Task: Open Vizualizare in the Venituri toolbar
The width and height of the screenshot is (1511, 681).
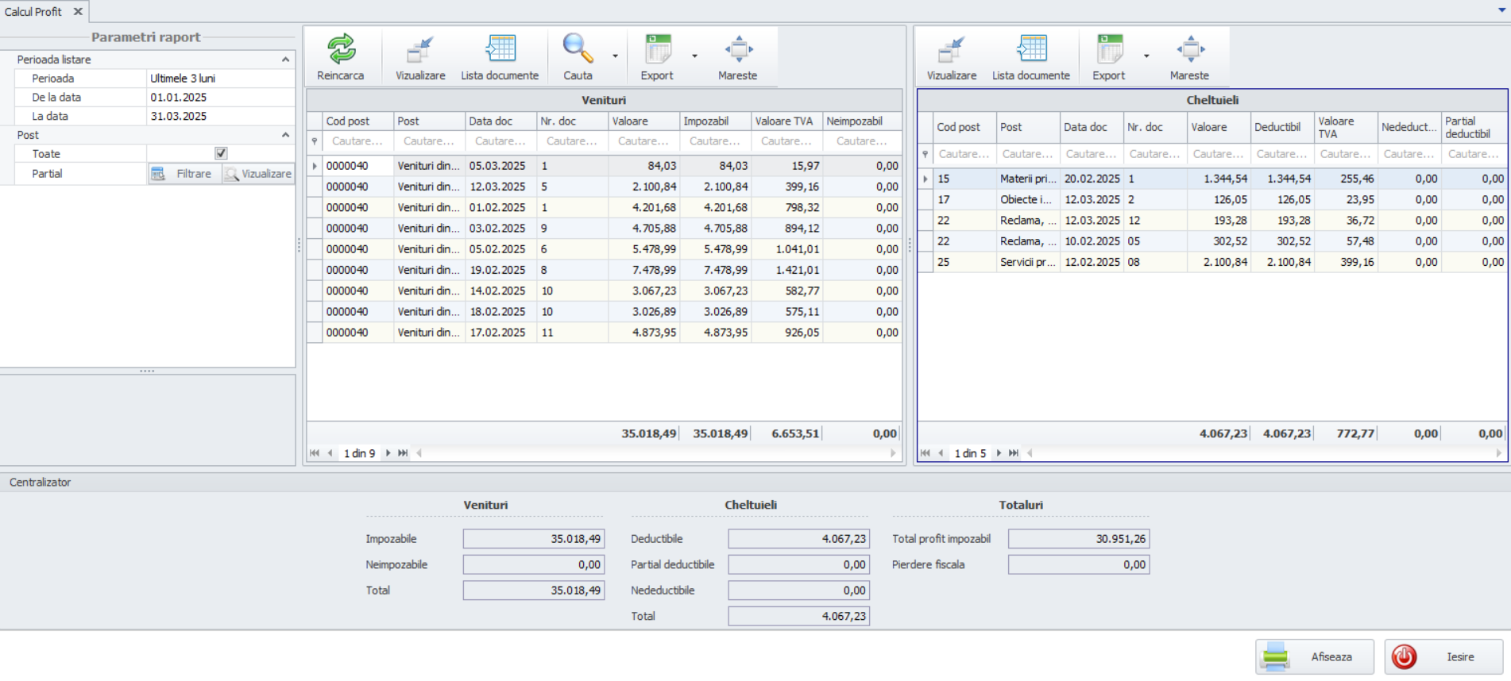Action: (420, 57)
